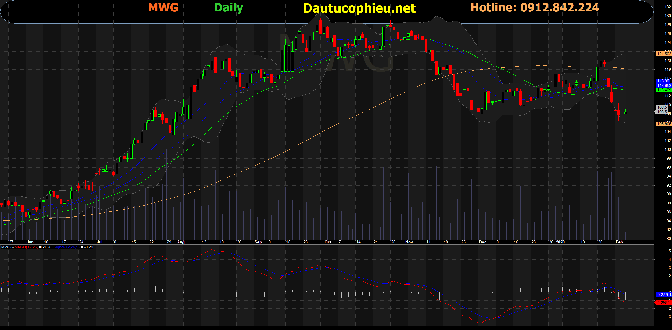The image size is (672, 330).
Task: Click the Nov label on date axis
Action: click(409, 242)
